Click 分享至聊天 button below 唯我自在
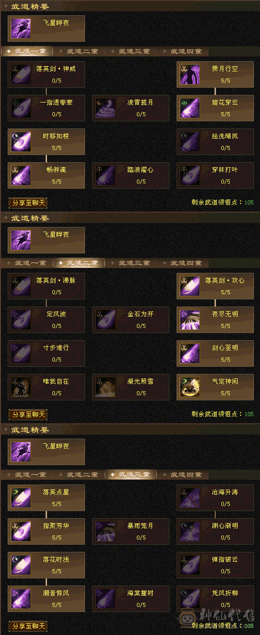 click(x=28, y=415)
